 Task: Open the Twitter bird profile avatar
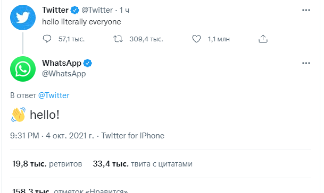[x=23, y=17]
